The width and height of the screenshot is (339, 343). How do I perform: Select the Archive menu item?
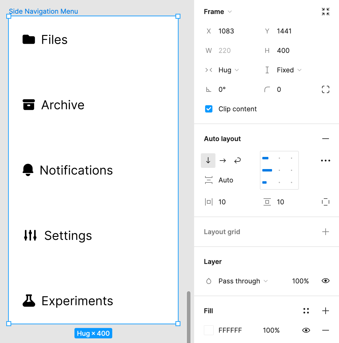pos(63,105)
